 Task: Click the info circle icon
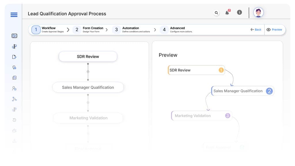tap(239, 12)
